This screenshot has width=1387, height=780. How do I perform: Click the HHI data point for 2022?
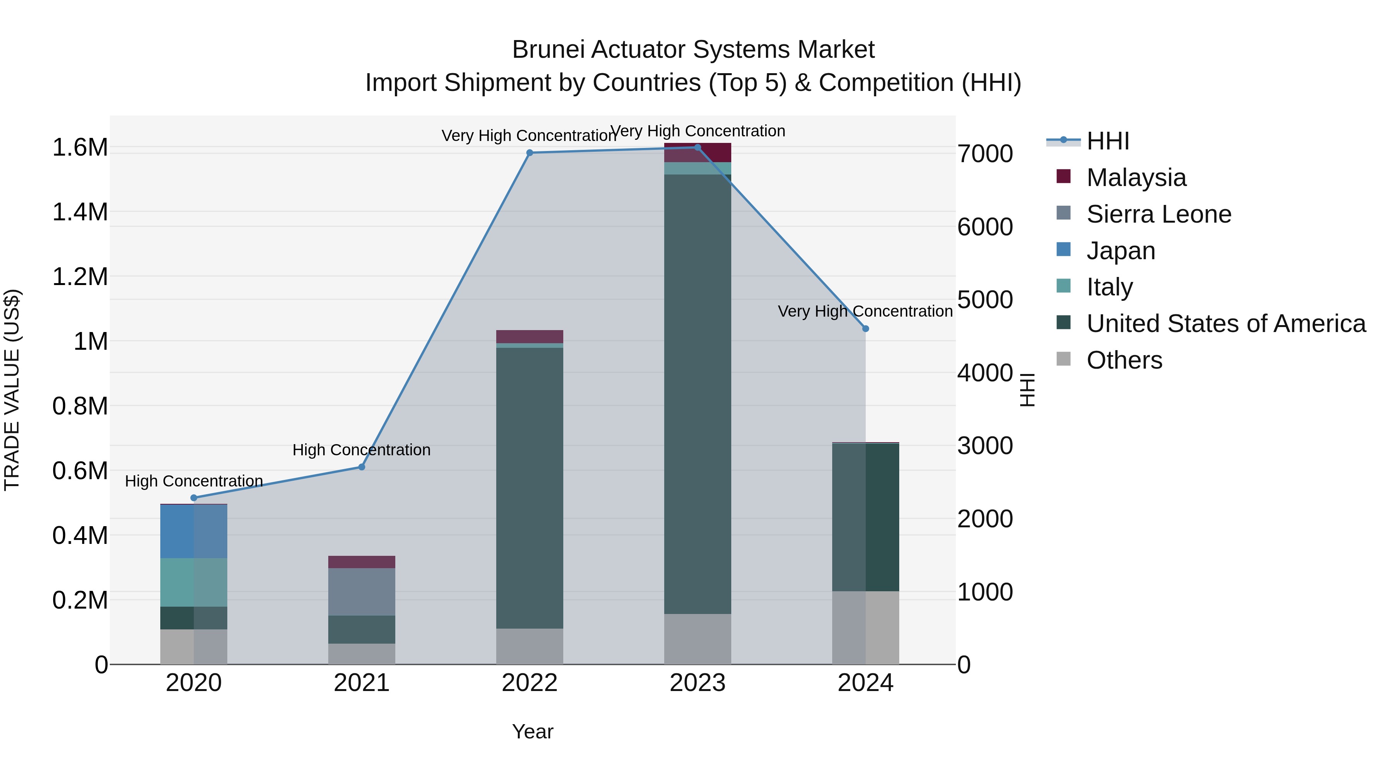pyautogui.click(x=530, y=153)
